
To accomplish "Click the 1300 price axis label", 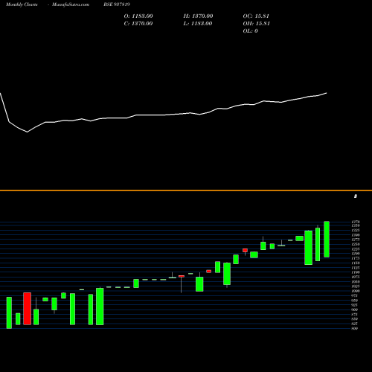I will coord(356,235).
